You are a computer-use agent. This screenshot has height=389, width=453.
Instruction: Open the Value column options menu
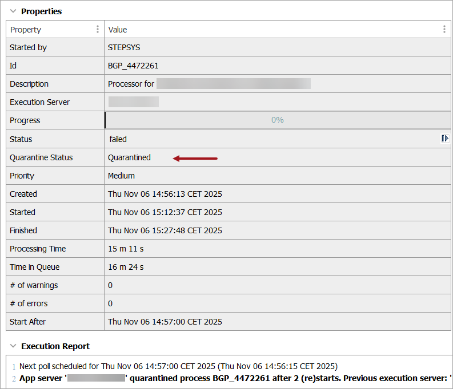tap(444, 30)
